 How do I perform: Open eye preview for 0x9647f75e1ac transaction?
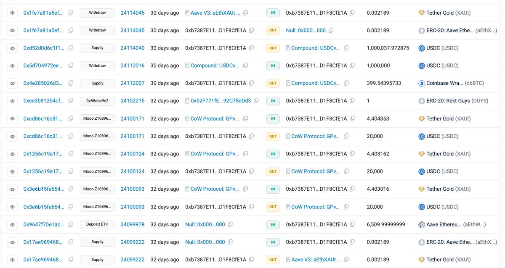(x=13, y=225)
